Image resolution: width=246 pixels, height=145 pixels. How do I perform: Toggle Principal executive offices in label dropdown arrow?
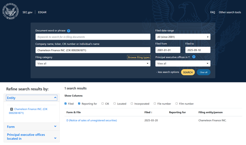tap(189, 57)
